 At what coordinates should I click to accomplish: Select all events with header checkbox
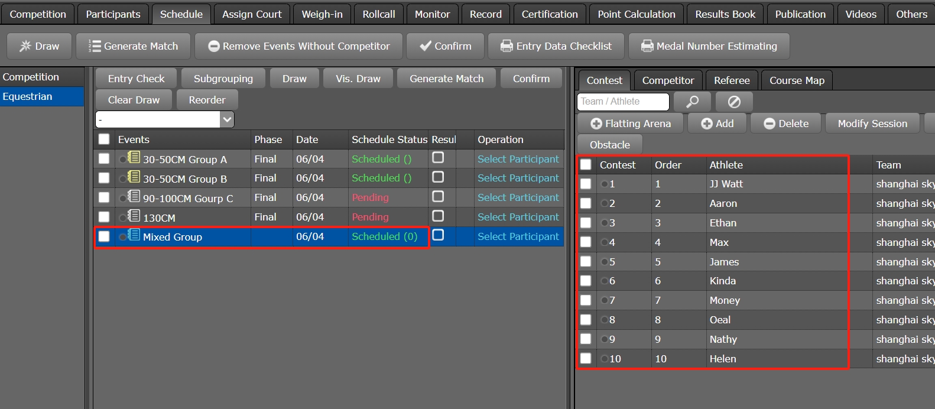tap(104, 139)
